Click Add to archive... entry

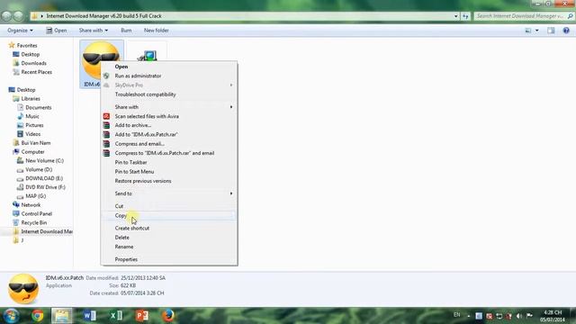coord(168,125)
